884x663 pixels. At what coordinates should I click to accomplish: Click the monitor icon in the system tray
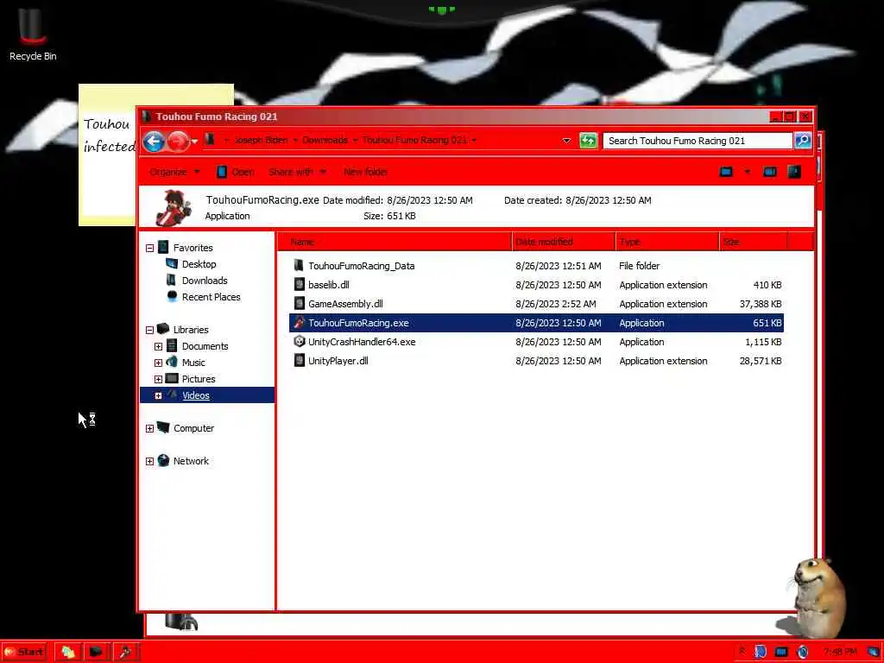(x=781, y=653)
